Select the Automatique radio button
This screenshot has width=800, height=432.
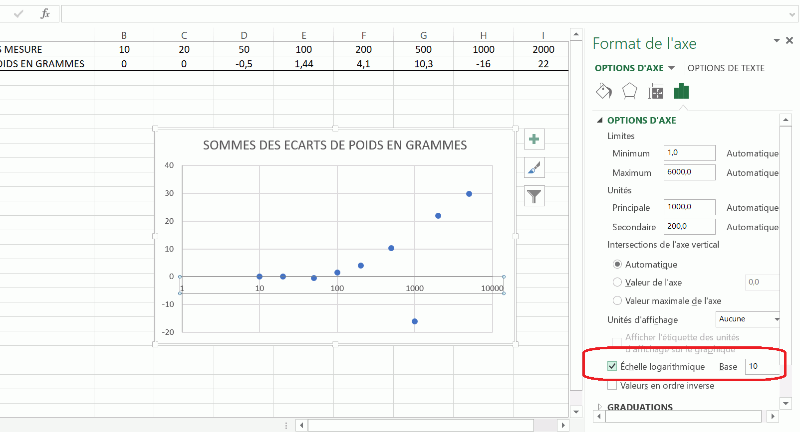pos(617,264)
